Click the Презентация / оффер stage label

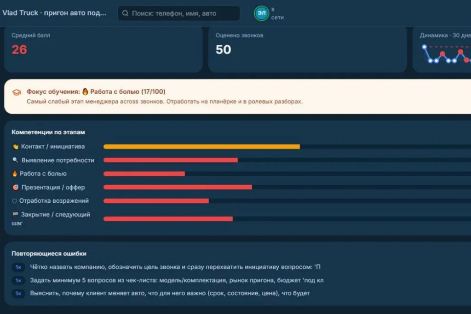pyautogui.click(x=53, y=187)
